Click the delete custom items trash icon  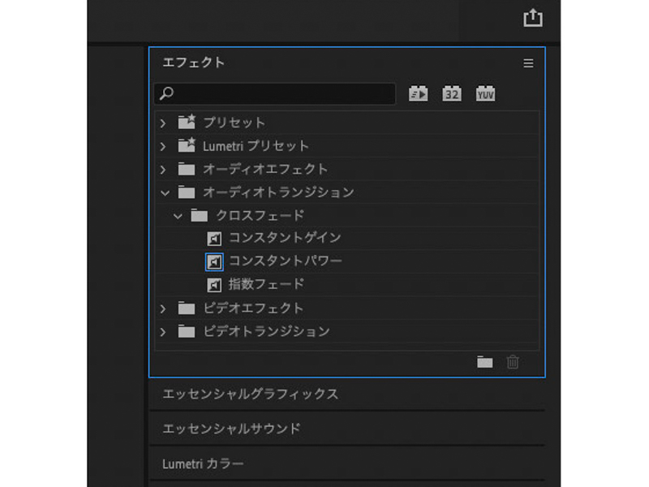(x=513, y=363)
